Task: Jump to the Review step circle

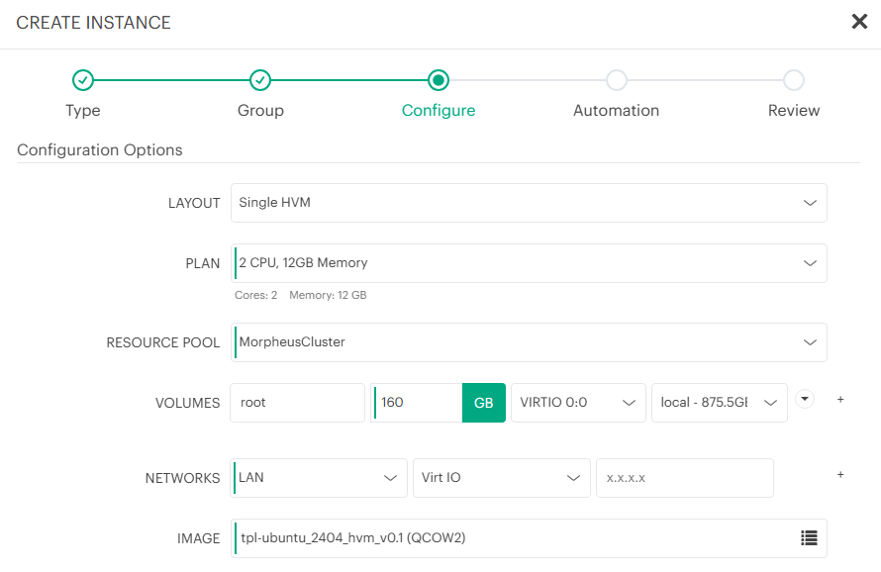Action: 794,80
